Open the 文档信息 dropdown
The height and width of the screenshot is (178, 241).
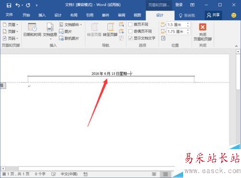coord(50,31)
